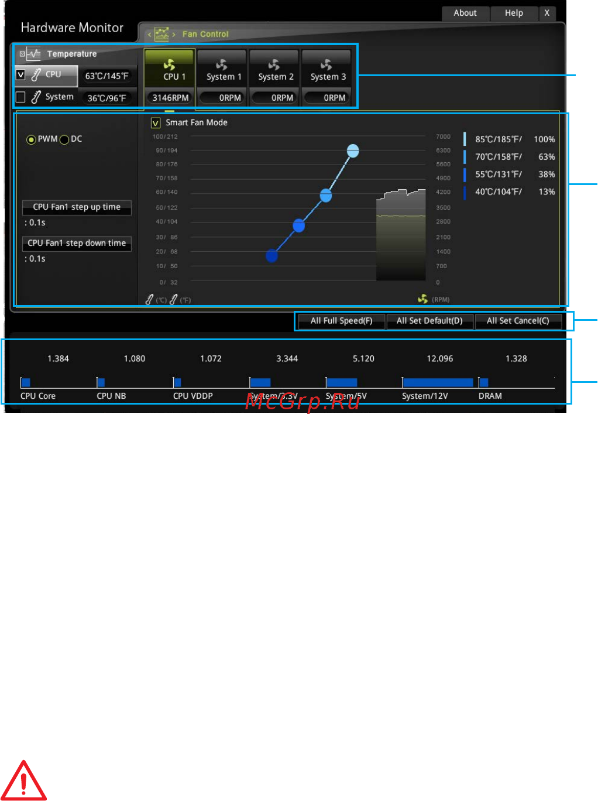Click the System 3 fan icon
Viewport: 598px width, 801px height.
point(326,64)
